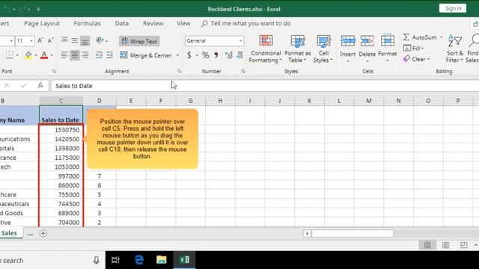Increase the indent of the cell

(109, 55)
